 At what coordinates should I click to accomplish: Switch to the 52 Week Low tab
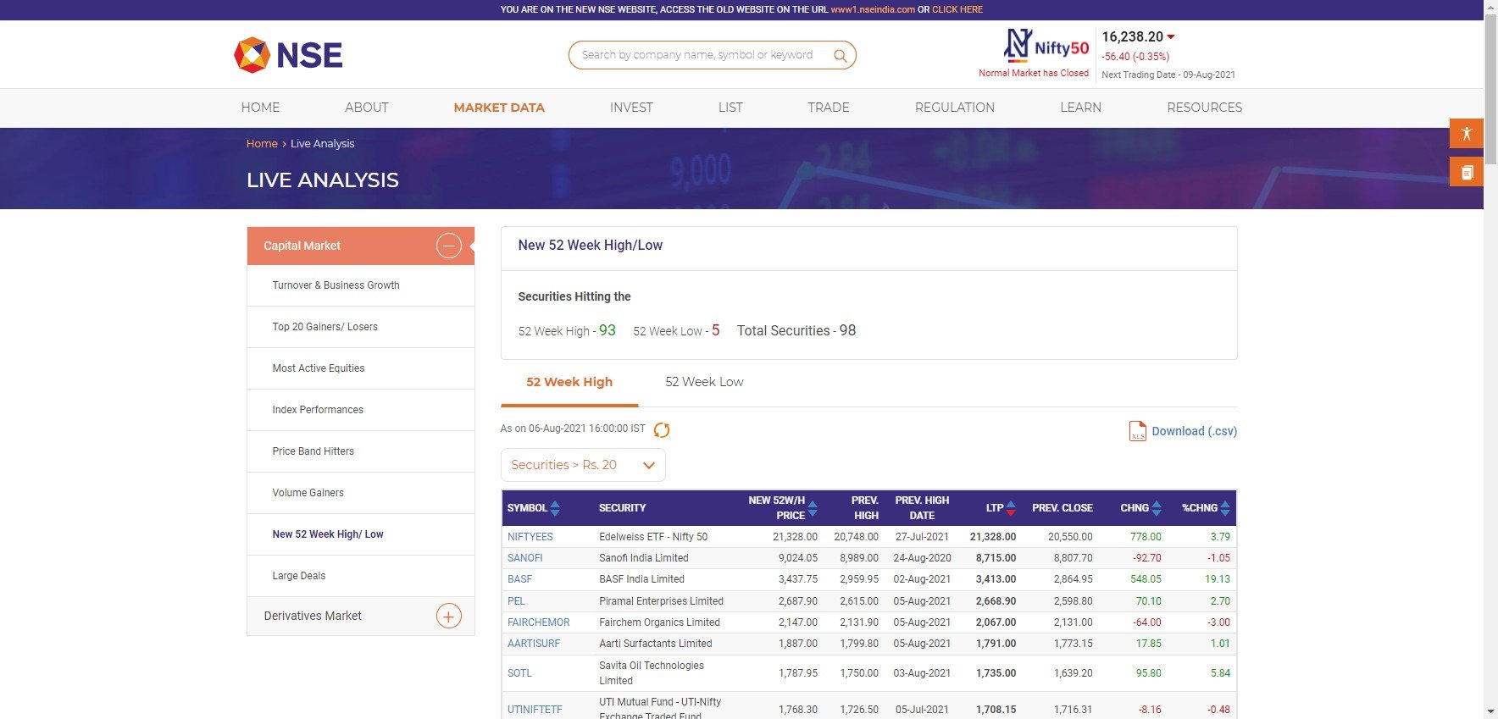click(704, 382)
